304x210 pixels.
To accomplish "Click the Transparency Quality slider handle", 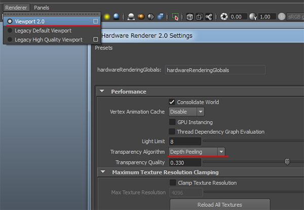I will click(287, 162).
